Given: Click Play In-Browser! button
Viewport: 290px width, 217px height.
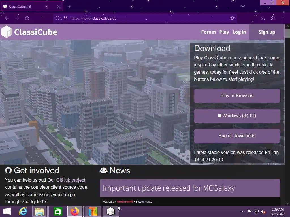Looking at the screenshot, I should click(x=237, y=96).
